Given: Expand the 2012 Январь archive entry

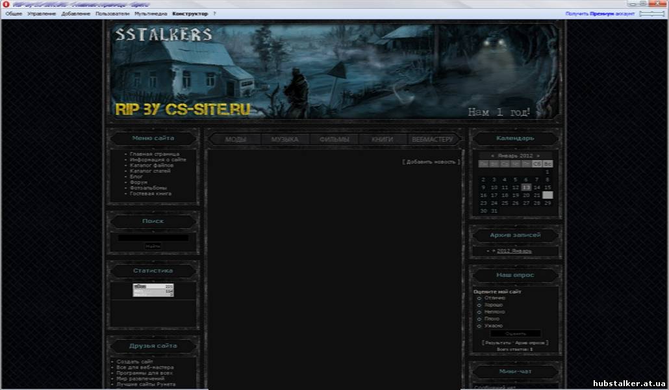Looking at the screenshot, I should coord(494,251).
